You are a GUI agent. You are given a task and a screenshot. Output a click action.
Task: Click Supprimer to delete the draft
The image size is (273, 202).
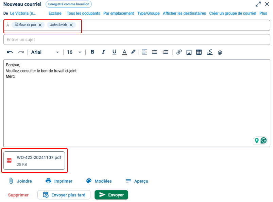(x=18, y=195)
